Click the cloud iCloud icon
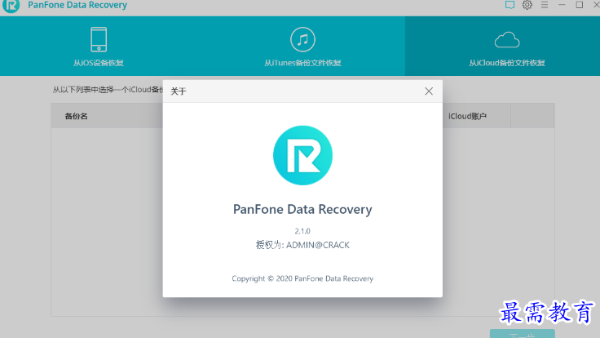Screen dimensions: 600x338 pos(507,40)
